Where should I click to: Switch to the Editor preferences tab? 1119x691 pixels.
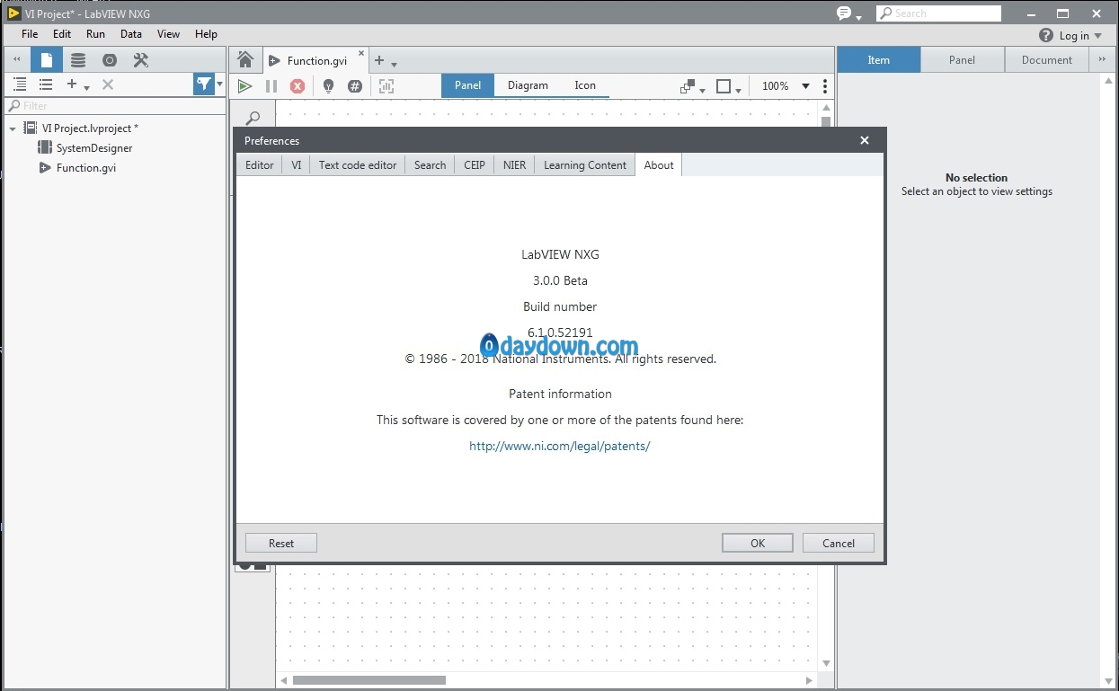pyautogui.click(x=260, y=165)
